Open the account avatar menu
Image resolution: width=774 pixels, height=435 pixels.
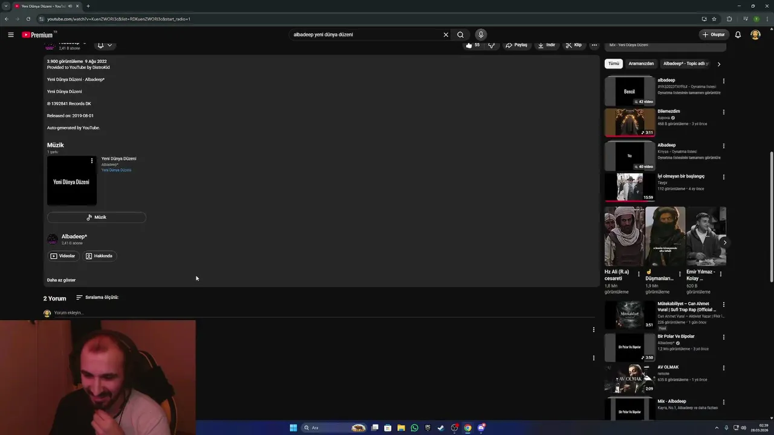[x=755, y=34]
